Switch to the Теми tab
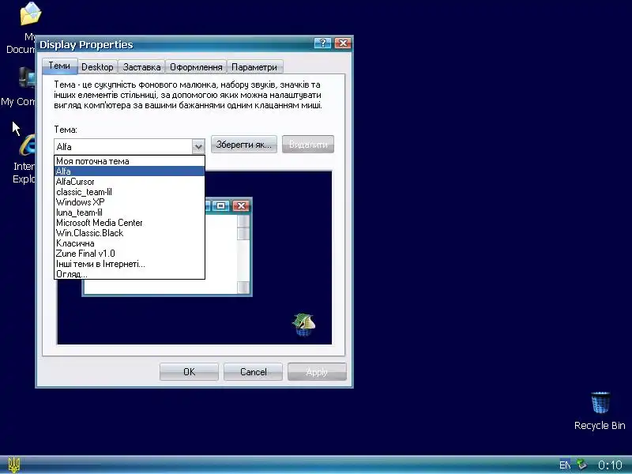 pyautogui.click(x=59, y=66)
